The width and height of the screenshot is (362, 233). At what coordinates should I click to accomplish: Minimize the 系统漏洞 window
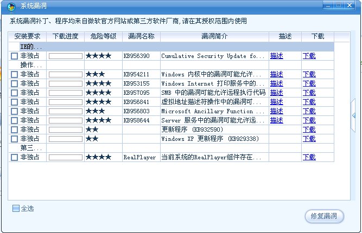coord(328,5)
